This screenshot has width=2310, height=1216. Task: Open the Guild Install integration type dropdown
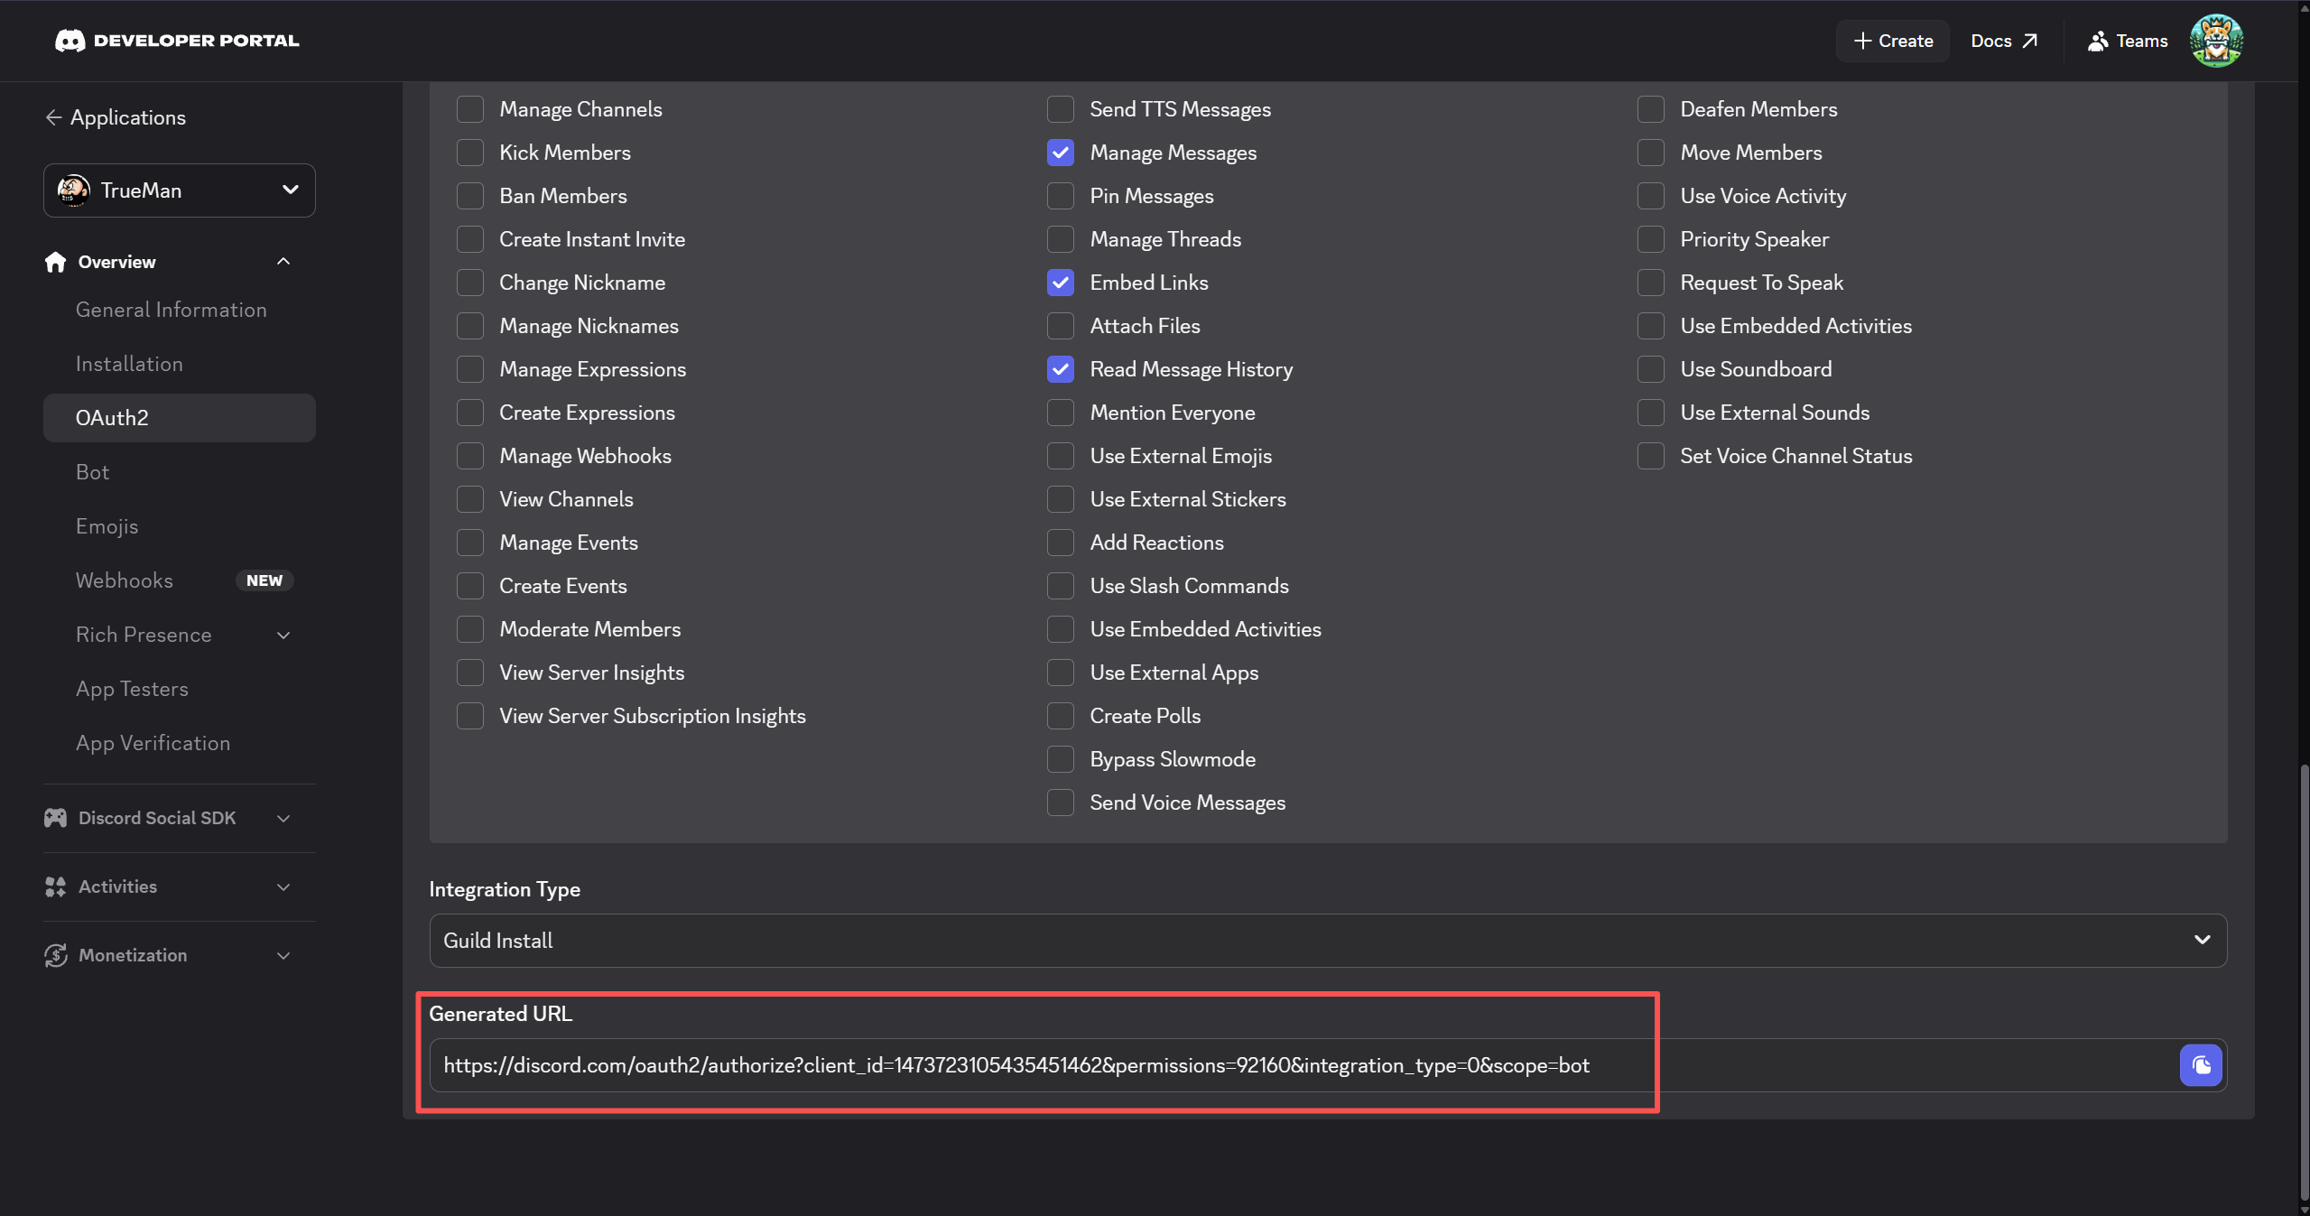click(1327, 941)
